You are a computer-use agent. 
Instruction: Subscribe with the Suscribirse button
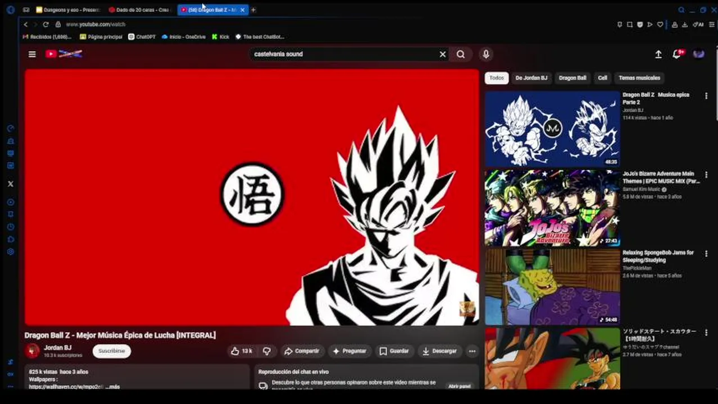[111, 351]
